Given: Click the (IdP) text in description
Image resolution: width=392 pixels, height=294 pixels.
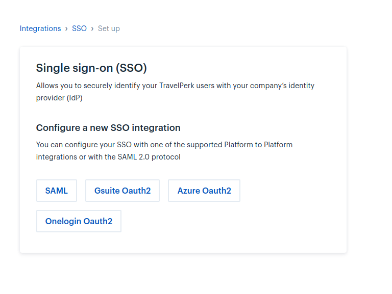Looking at the screenshot, I should [75, 98].
